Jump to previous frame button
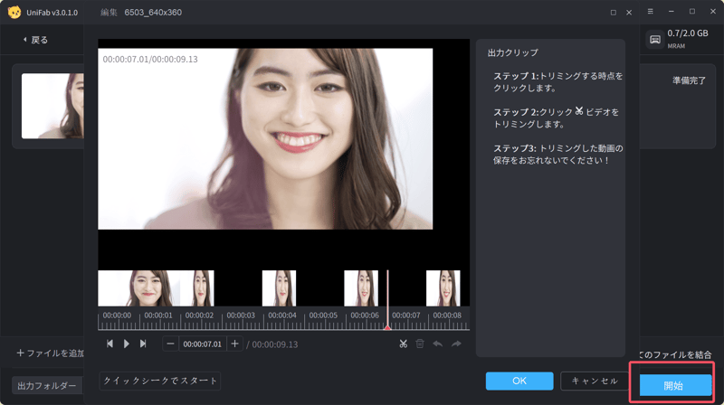This screenshot has height=405, width=724. pyautogui.click(x=110, y=344)
